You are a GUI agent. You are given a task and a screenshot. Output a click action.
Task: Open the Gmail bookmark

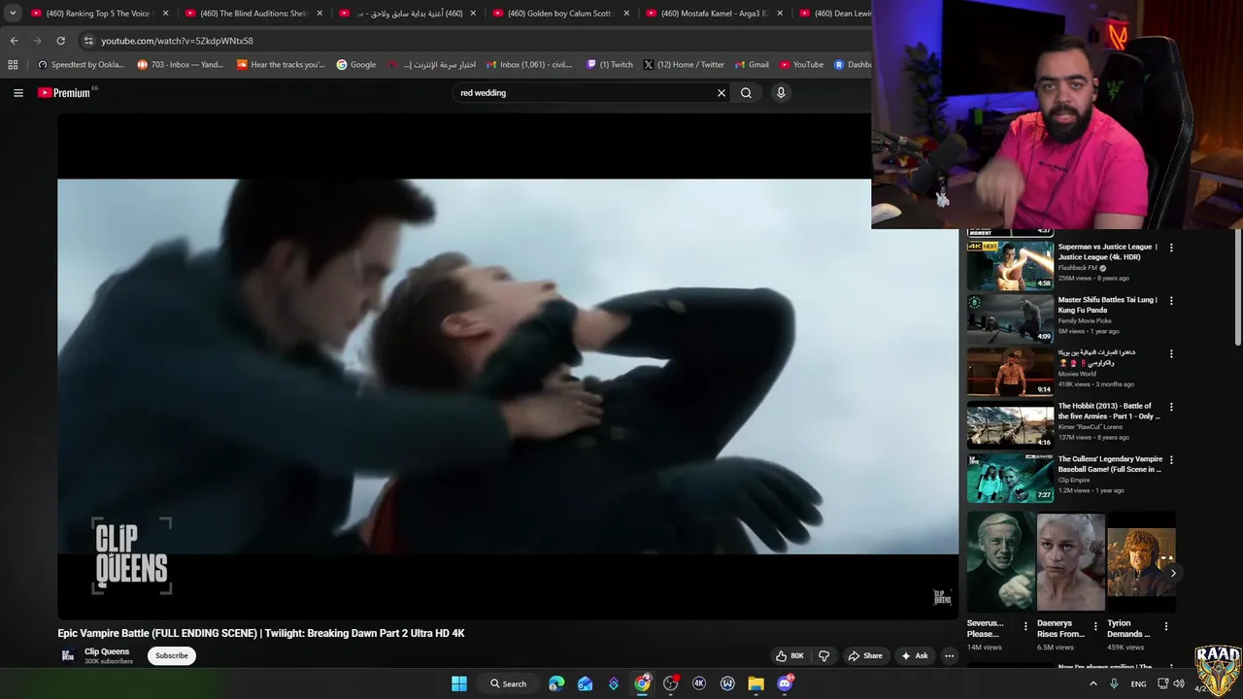tap(752, 65)
